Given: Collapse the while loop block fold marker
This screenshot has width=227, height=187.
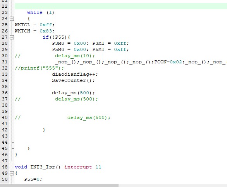Looking at the screenshot, I should (12, 19).
